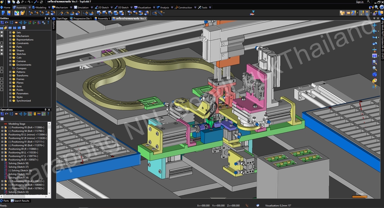Click the Sign in link
The height and width of the screenshot is (208, 384).
pyautogui.click(x=360, y=2)
